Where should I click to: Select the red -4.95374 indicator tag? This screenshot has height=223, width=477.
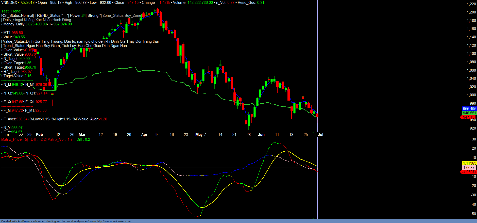pyautogui.click(x=469, y=172)
